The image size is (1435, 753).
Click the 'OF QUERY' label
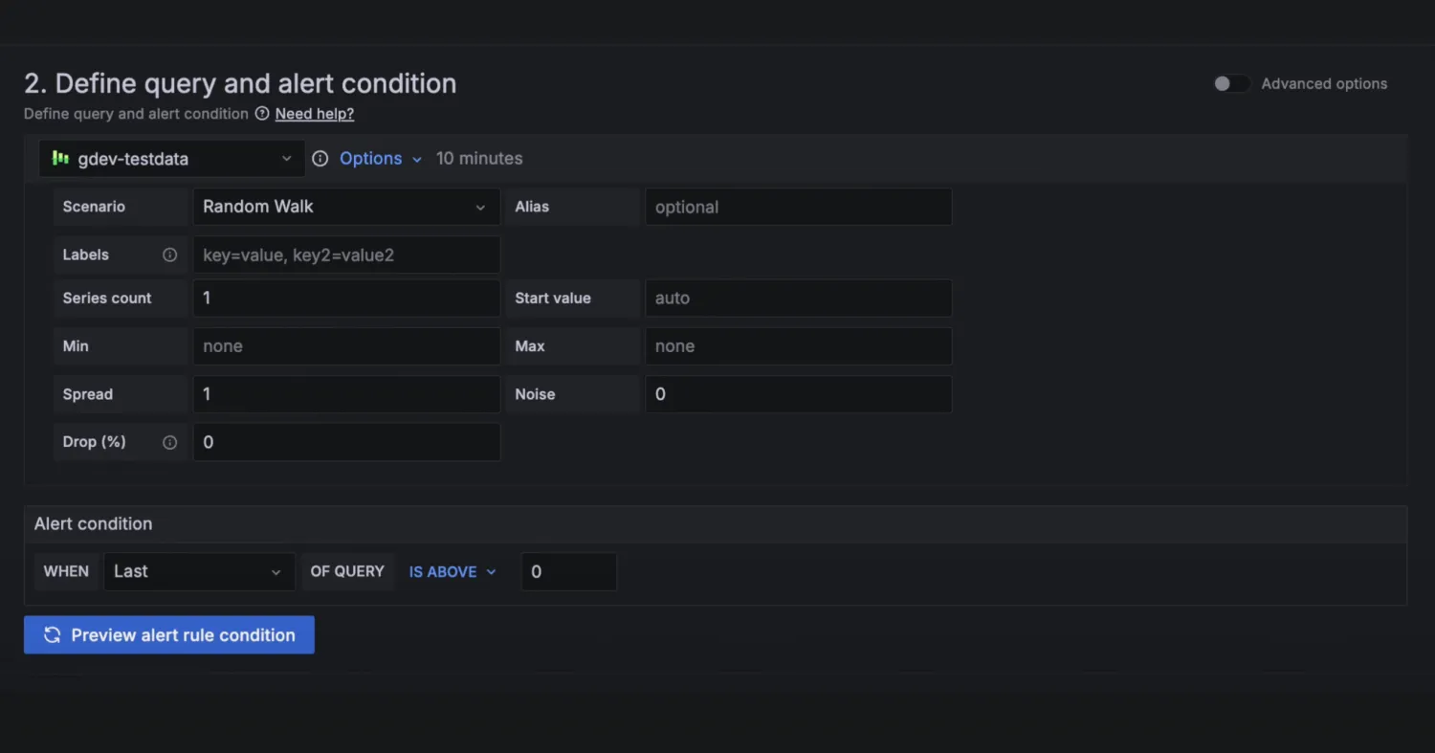347,571
